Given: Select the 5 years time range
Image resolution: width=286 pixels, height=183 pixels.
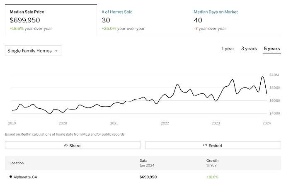Looking at the screenshot, I should tap(271, 49).
